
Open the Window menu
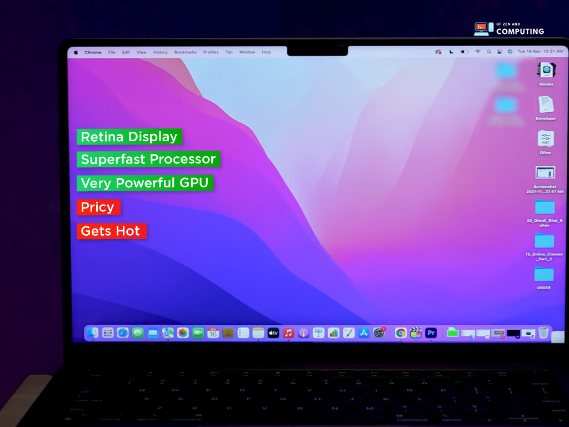pos(247,52)
